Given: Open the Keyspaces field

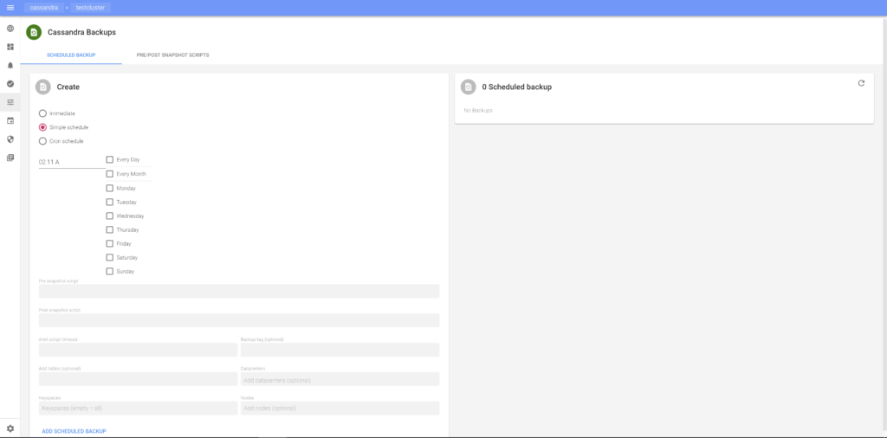Looking at the screenshot, I should click(x=138, y=408).
